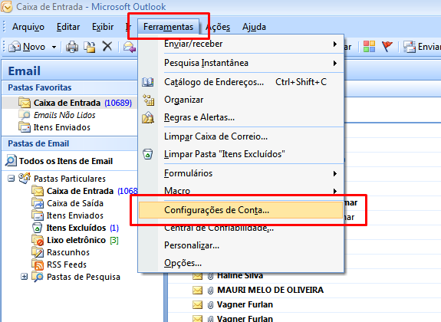Click the Lixo eletrônico junk folder icon
Viewport: 441px width, 322px height.
pos(38,241)
